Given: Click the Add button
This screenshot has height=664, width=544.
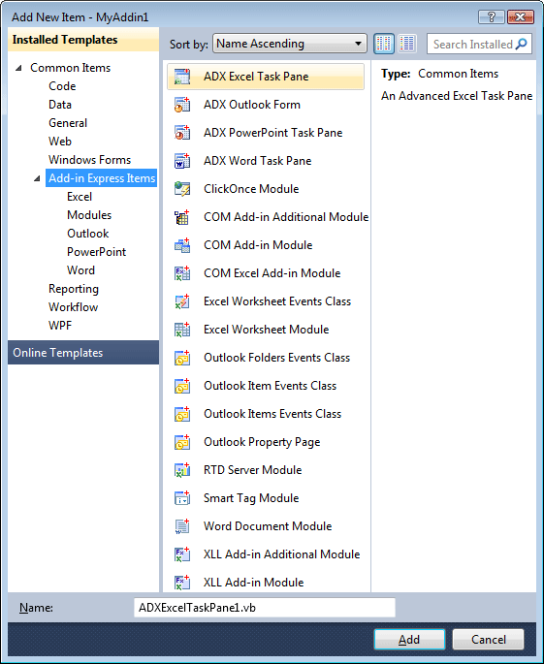Looking at the screenshot, I should (409, 640).
